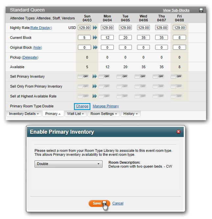Click copy-across arrows in Sell at Highest Rate row
This screenshot has width=212, height=219.
[95, 96]
